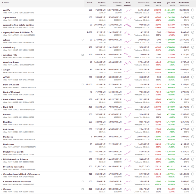Open the AbbVie since-purchase sparkline chart
Image resolution: width=196 pixels, height=194 pixels.
(x=127, y=11)
